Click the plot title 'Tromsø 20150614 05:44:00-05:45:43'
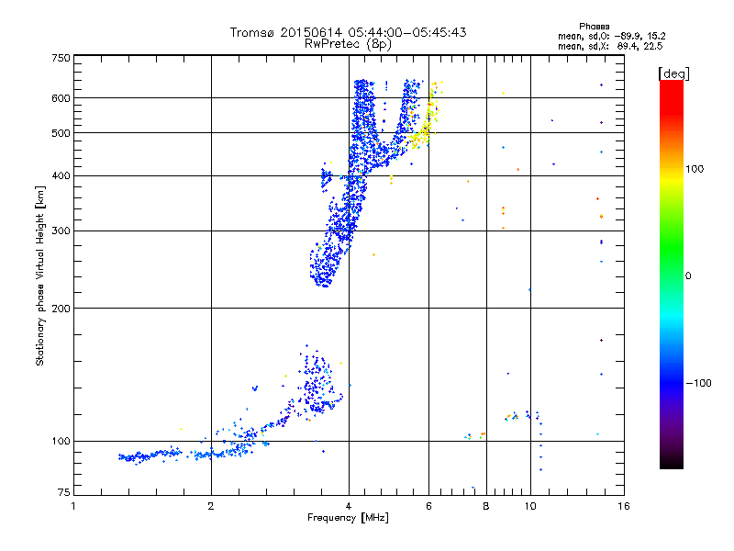This screenshot has height=551, width=734. (x=348, y=32)
